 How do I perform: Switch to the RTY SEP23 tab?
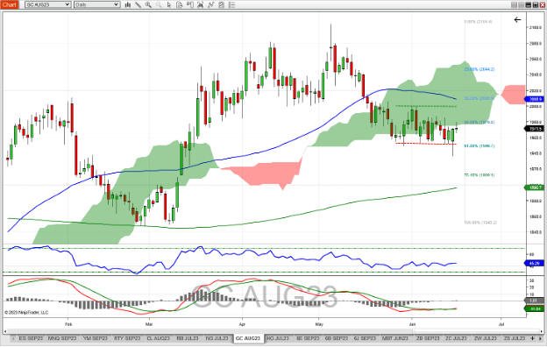click(127, 338)
